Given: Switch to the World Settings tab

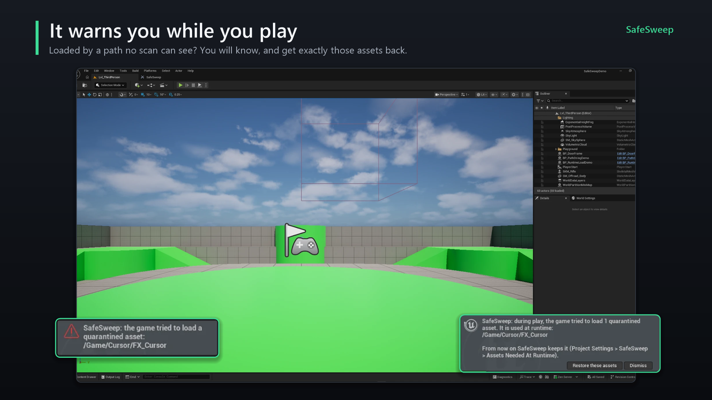Looking at the screenshot, I should [x=583, y=198].
